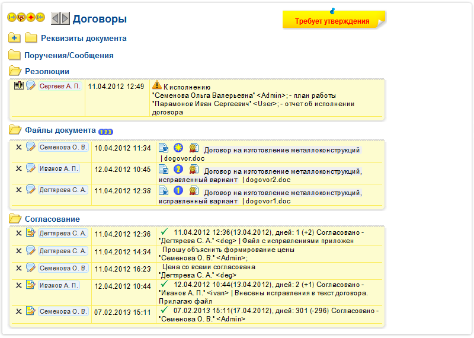Open Иванов А. П. in 12.04.2012 10:44 row

pyautogui.click(x=59, y=285)
